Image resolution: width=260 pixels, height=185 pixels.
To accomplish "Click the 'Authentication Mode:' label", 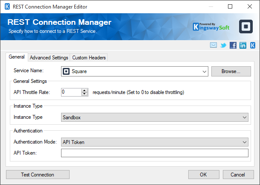I will pos(35,142).
